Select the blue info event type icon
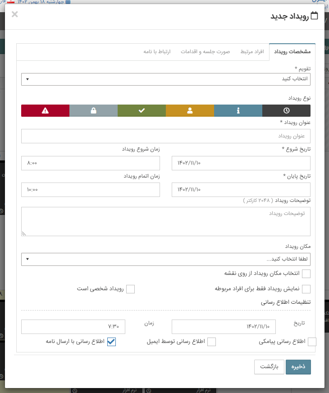 click(x=238, y=110)
